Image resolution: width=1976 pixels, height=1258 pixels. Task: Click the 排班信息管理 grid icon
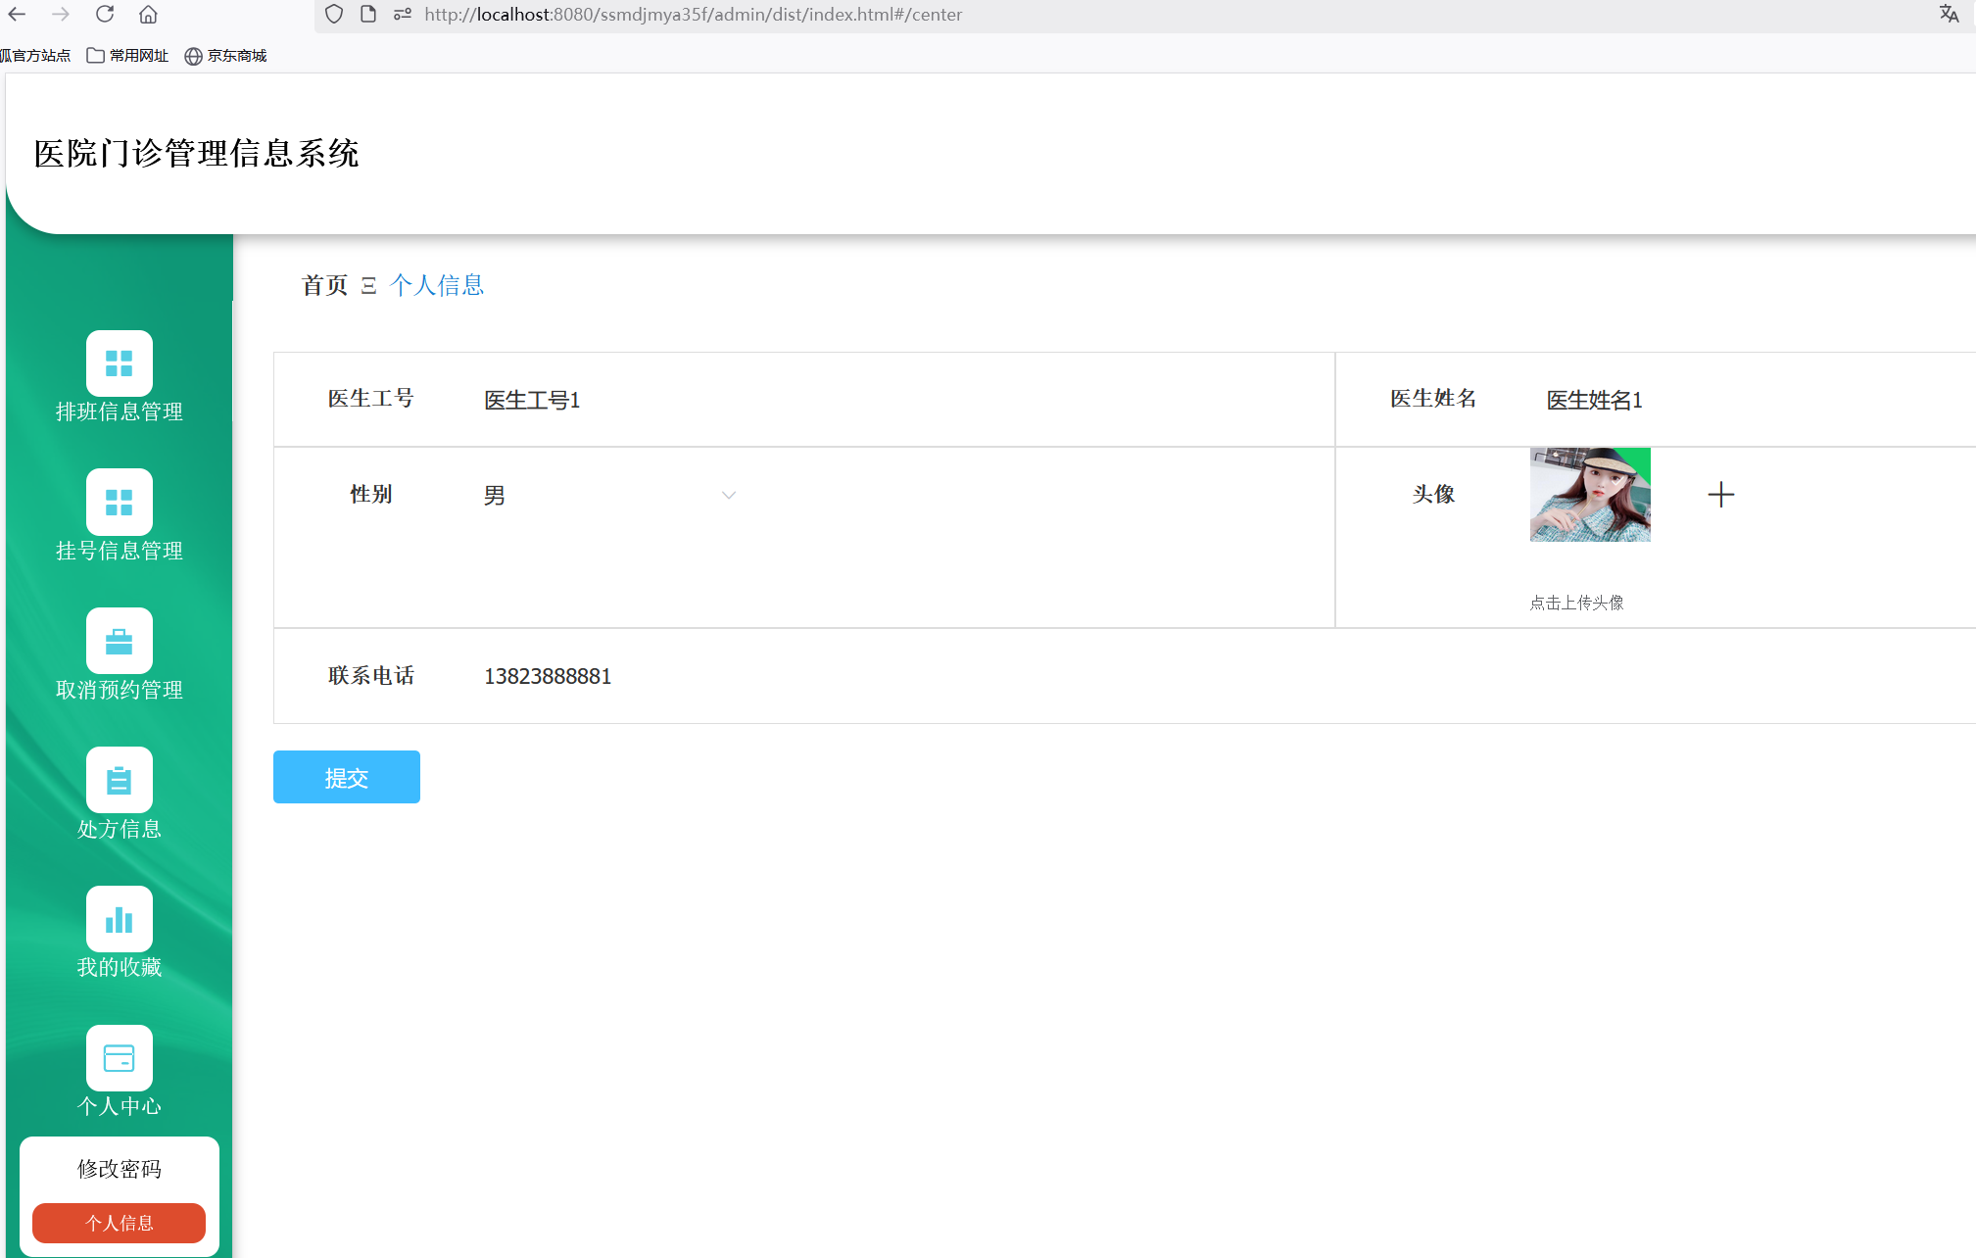tap(119, 363)
